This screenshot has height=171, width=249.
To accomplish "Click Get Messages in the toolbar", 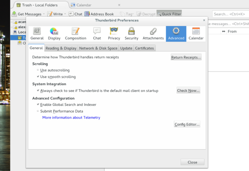I will pos(27,14).
